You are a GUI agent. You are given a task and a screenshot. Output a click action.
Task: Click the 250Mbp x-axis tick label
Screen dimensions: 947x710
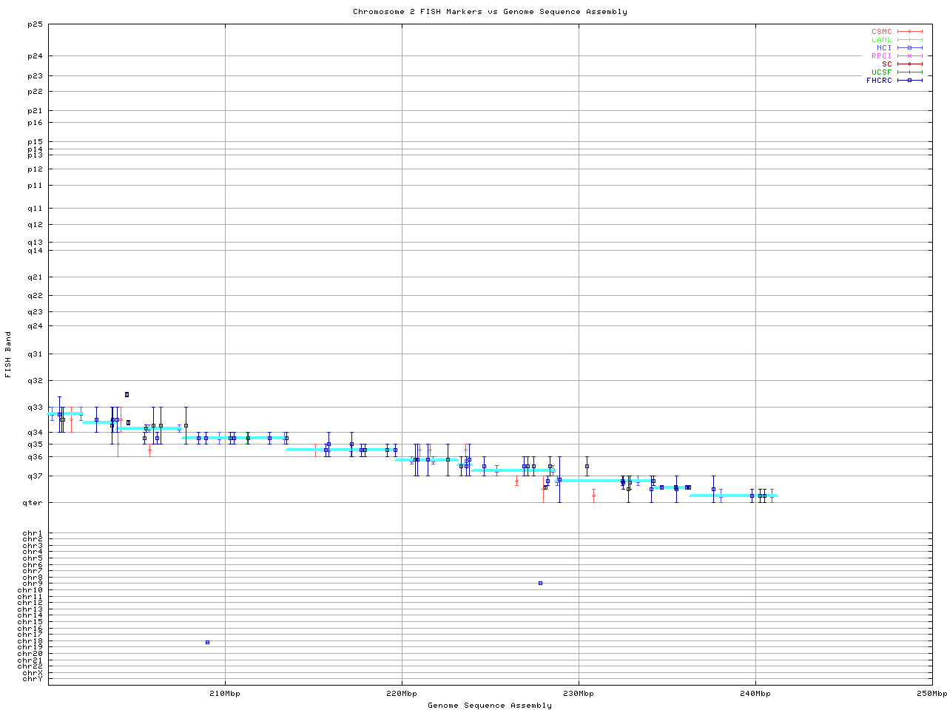pos(931,694)
